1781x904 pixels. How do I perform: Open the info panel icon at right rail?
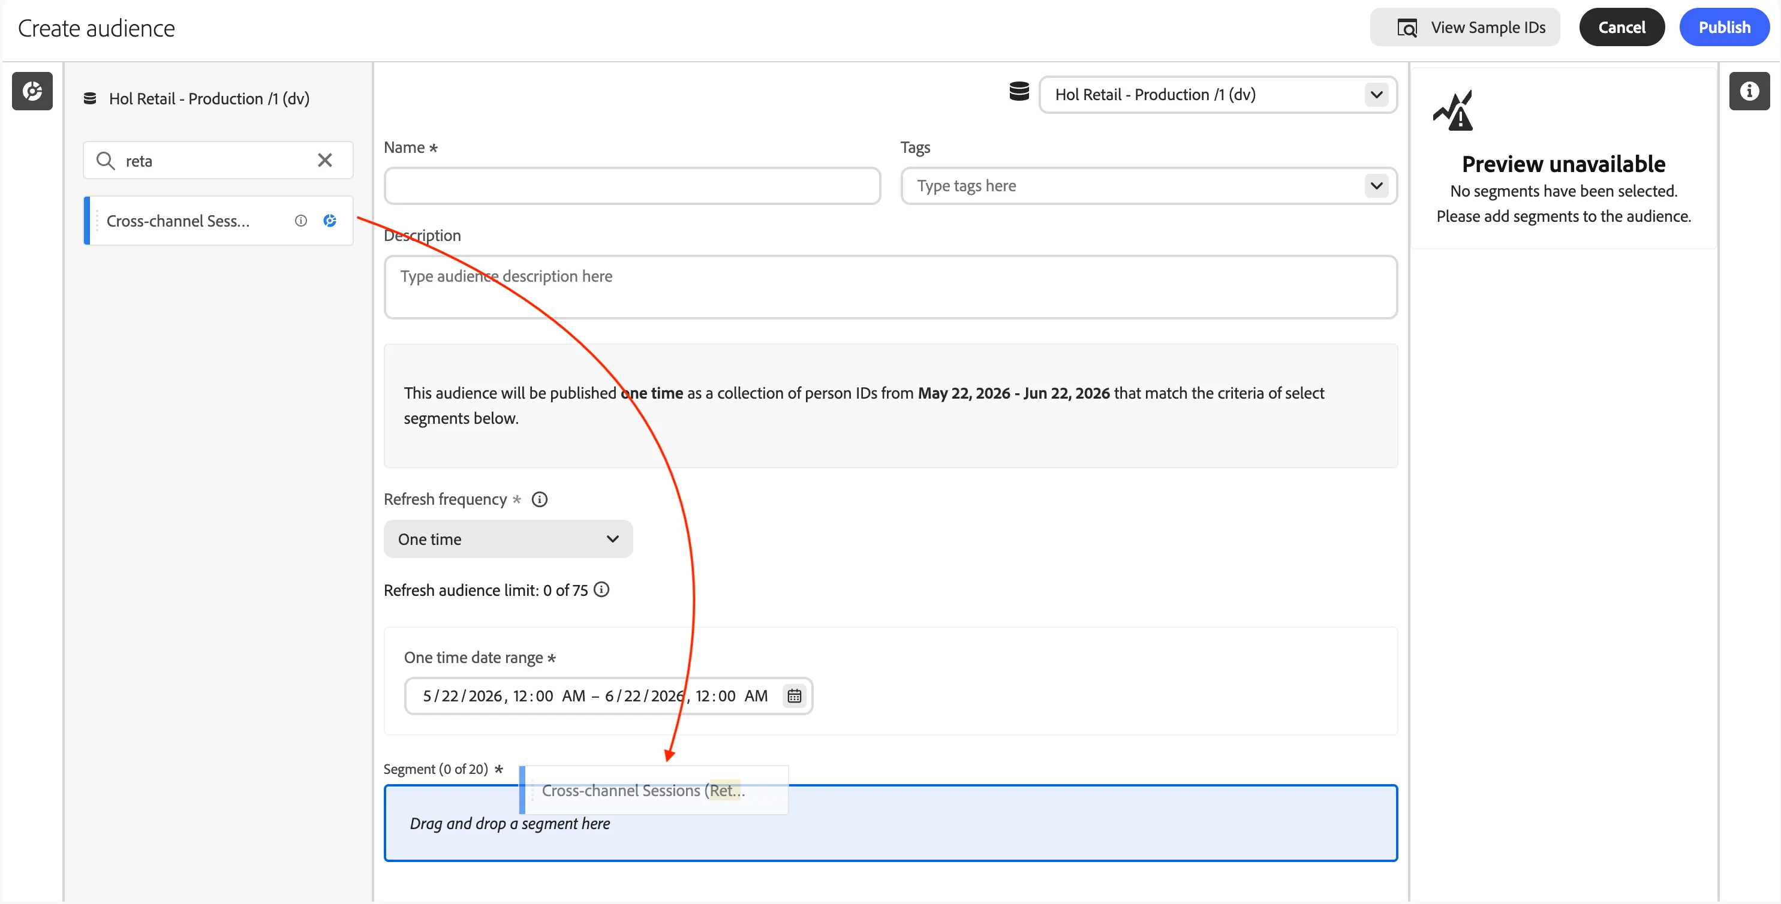(1749, 91)
